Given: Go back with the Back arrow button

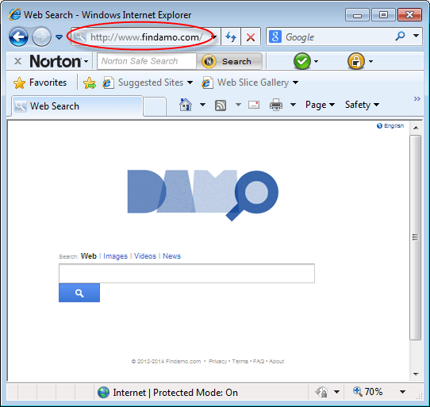Looking at the screenshot, I should (18, 36).
